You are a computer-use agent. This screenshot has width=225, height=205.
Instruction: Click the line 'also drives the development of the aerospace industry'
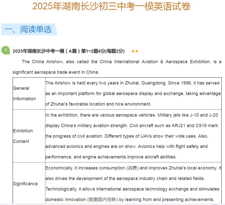point(125,178)
